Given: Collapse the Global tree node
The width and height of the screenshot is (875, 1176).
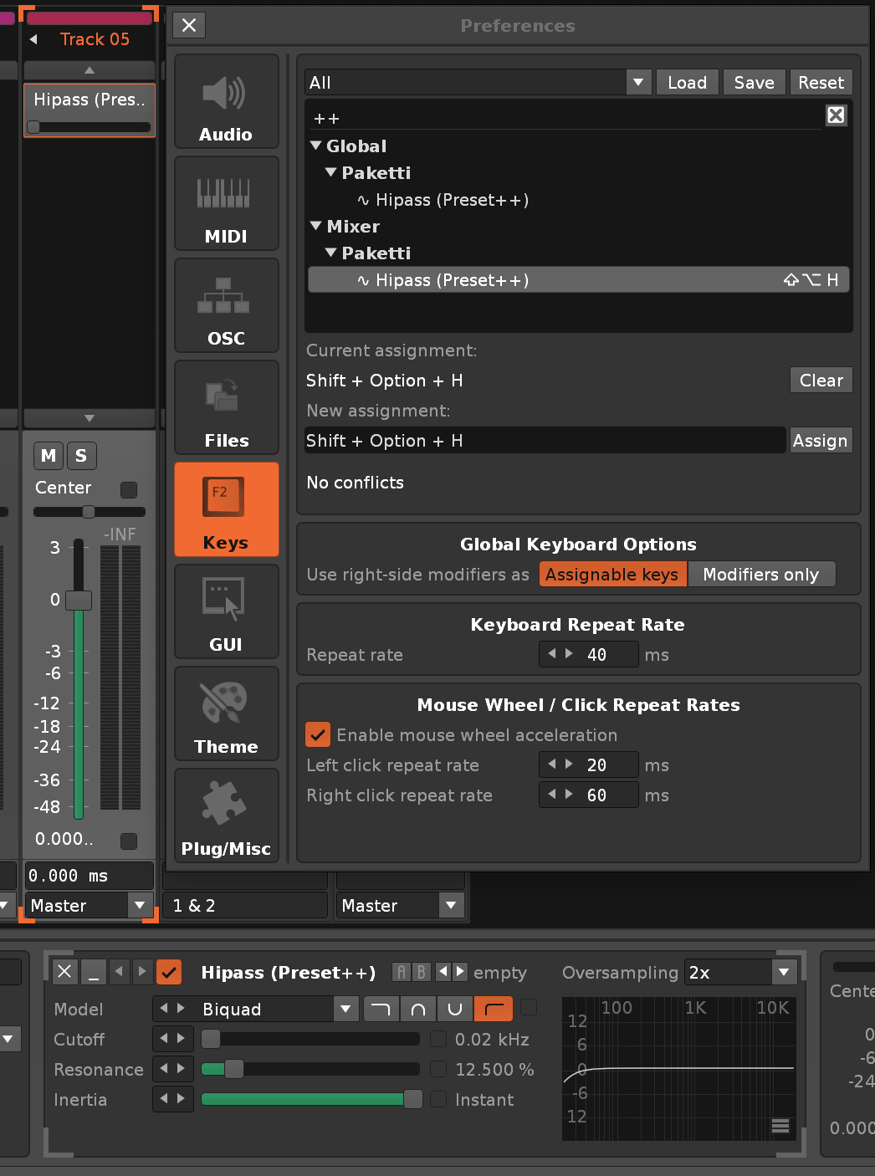Looking at the screenshot, I should [316, 146].
